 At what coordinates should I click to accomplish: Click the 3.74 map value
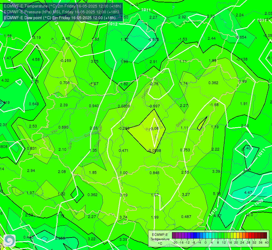point(123,217)
